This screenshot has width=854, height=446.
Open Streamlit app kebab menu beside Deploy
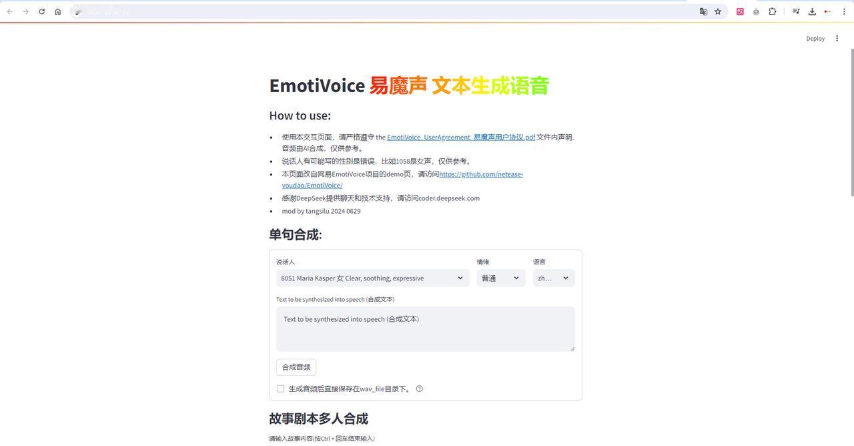coord(837,38)
